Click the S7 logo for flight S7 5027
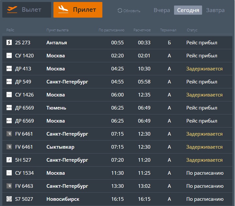This screenshot has width=235, height=206. pyautogui.click(x=9, y=199)
